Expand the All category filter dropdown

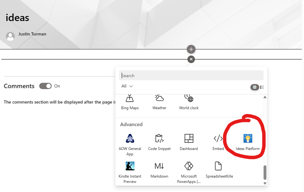click(127, 86)
